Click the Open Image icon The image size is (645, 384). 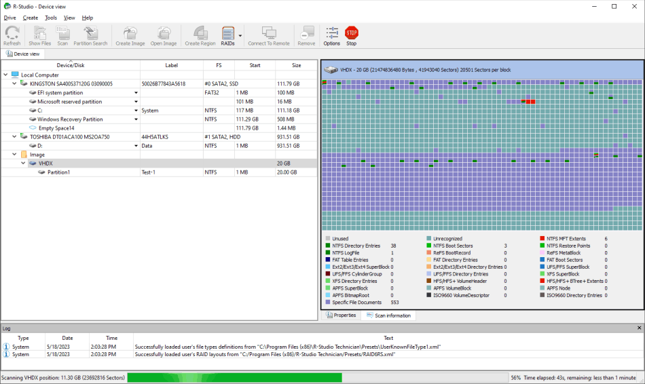pyautogui.click(x=164, y=36)
